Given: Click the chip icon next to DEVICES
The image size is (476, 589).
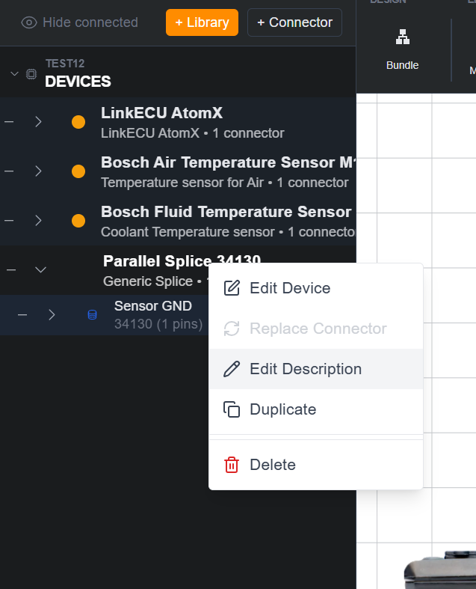Looking at the screenshot, I should point(31,74).
